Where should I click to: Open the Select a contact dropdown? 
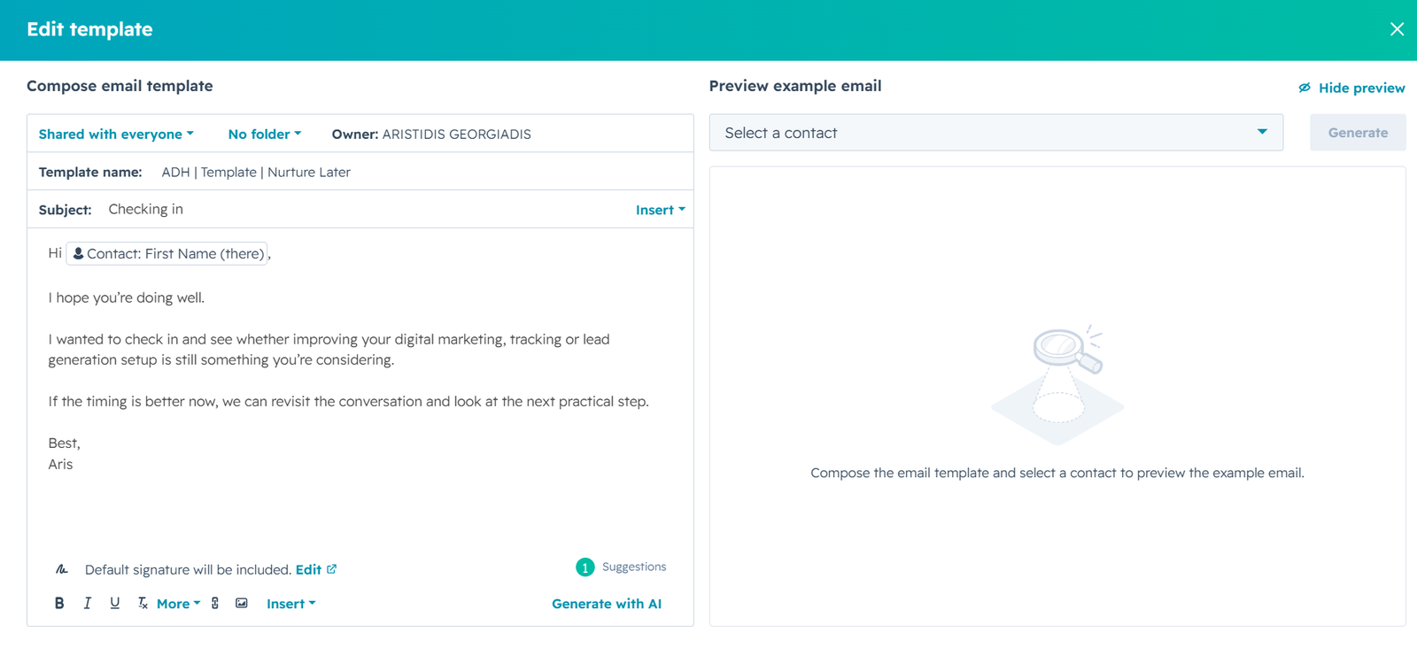pyautogui.click(x=996, y=133)
